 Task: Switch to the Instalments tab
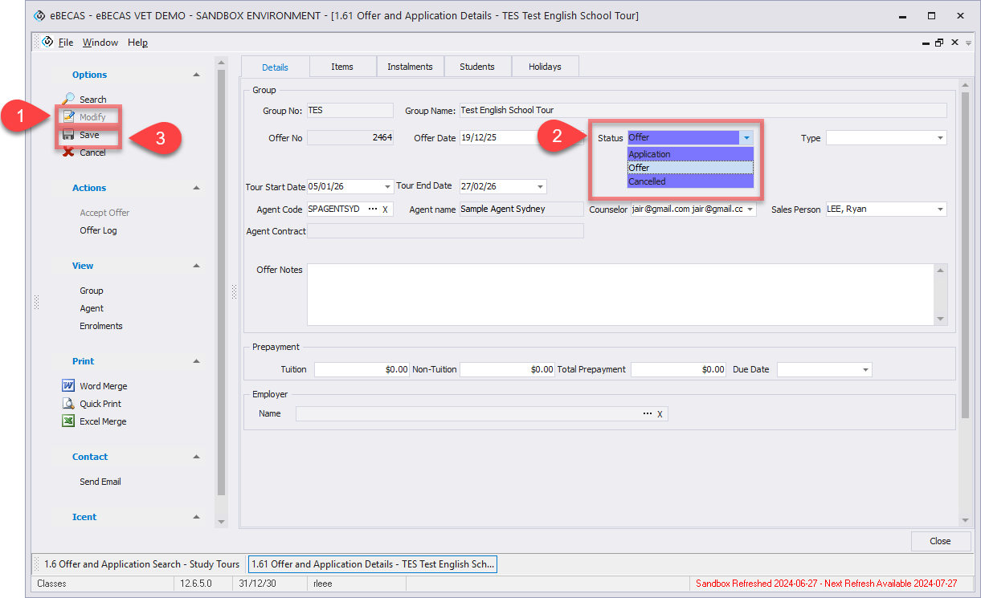(x=410, y=67)
